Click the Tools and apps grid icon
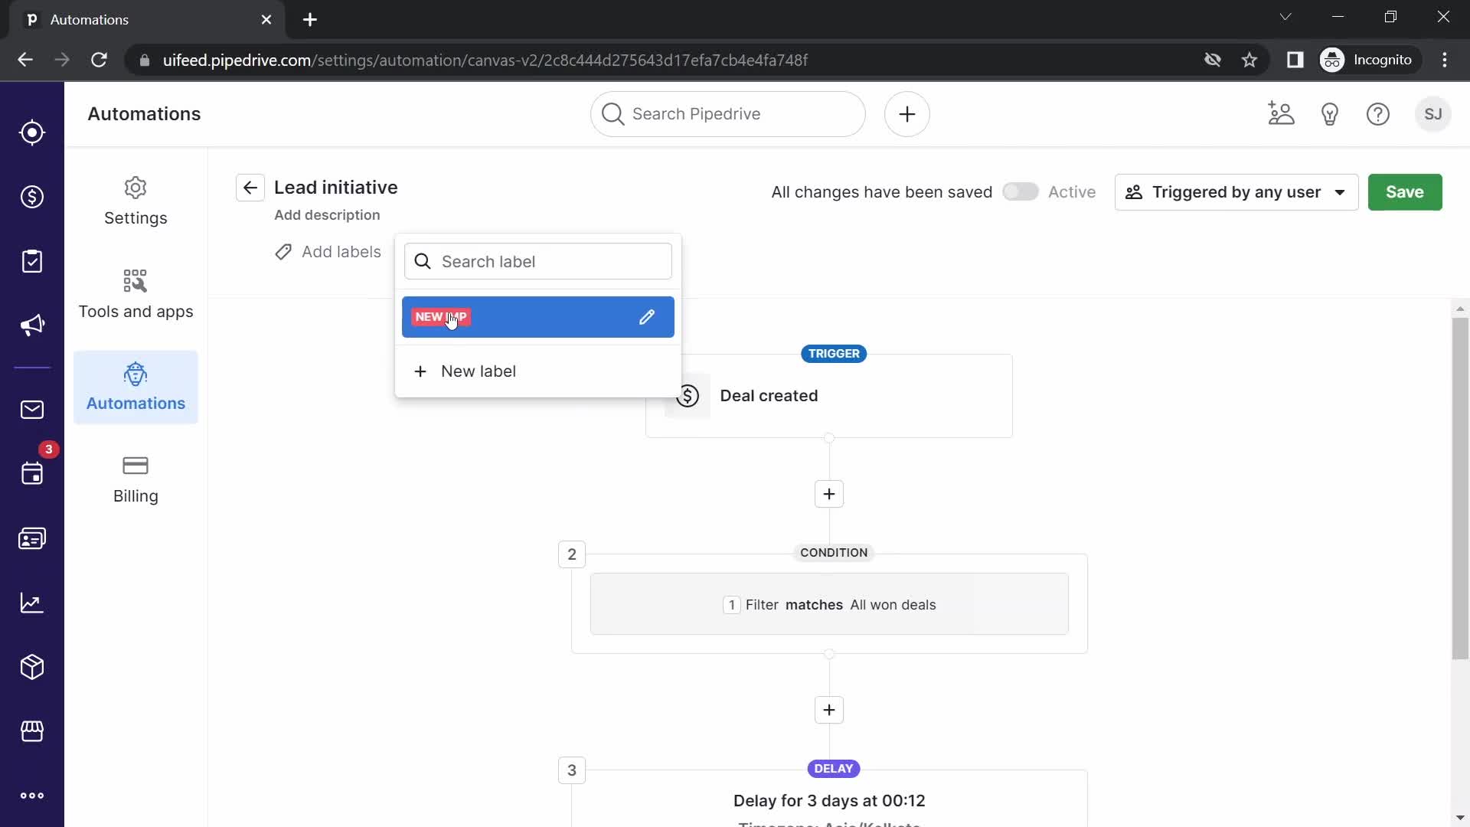The height and width of the screenshot is (827, 1470). (x=136, y=281)
